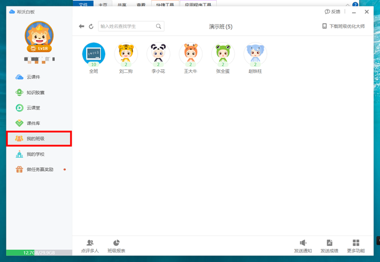Select student 赵铁柱 blue avatar
The height and width of the screenshot is (262, 380).
click(x=255, y=54)
